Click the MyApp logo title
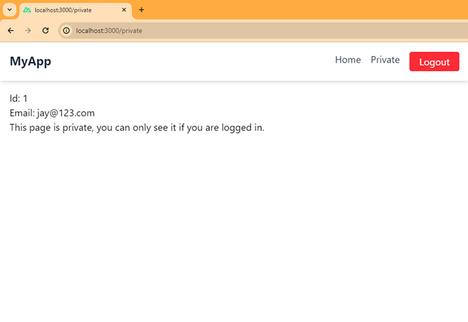 tap(30, 61)
